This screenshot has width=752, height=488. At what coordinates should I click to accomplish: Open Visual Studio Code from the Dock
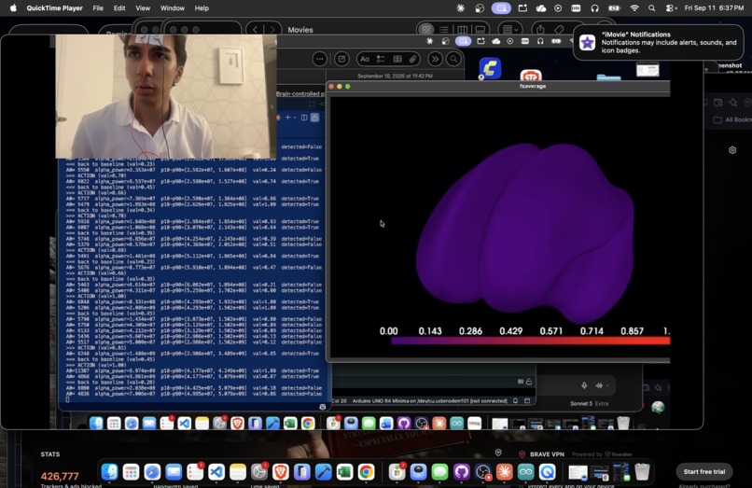pyautogui.click(x=216, y=472)
